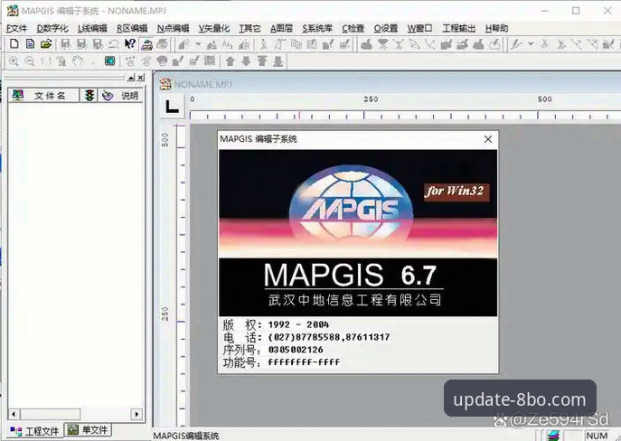Click the traffic light status column header
The image size is (621, 441).
[89, 96]
